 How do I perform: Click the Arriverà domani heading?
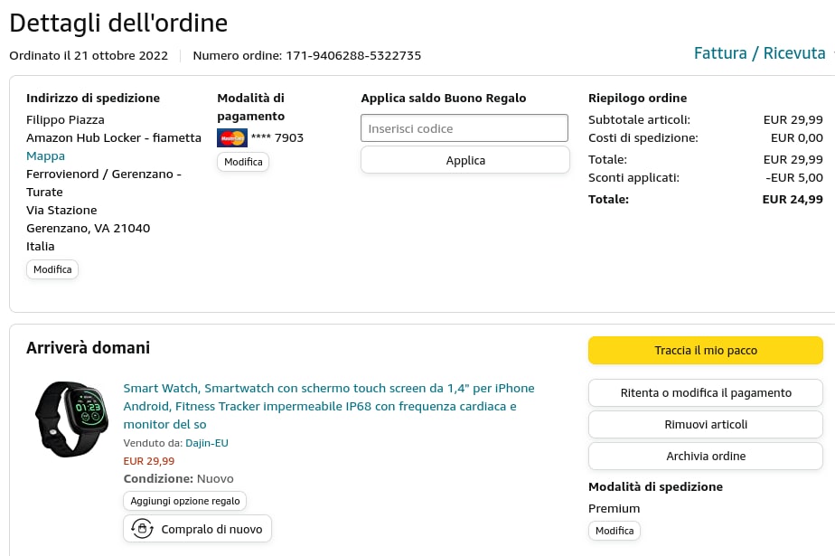tap(88, 348)
